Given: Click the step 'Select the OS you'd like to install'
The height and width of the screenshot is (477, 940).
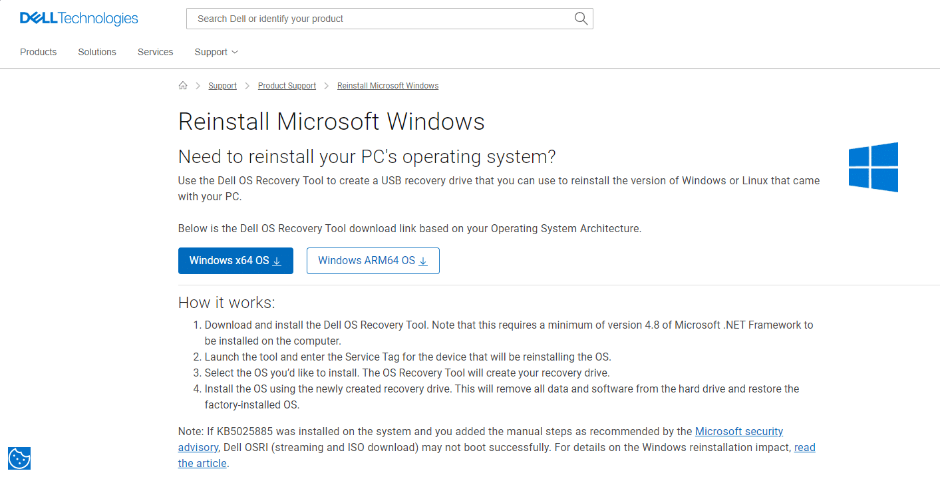Looking at the screenshot, I should [407, 373].
